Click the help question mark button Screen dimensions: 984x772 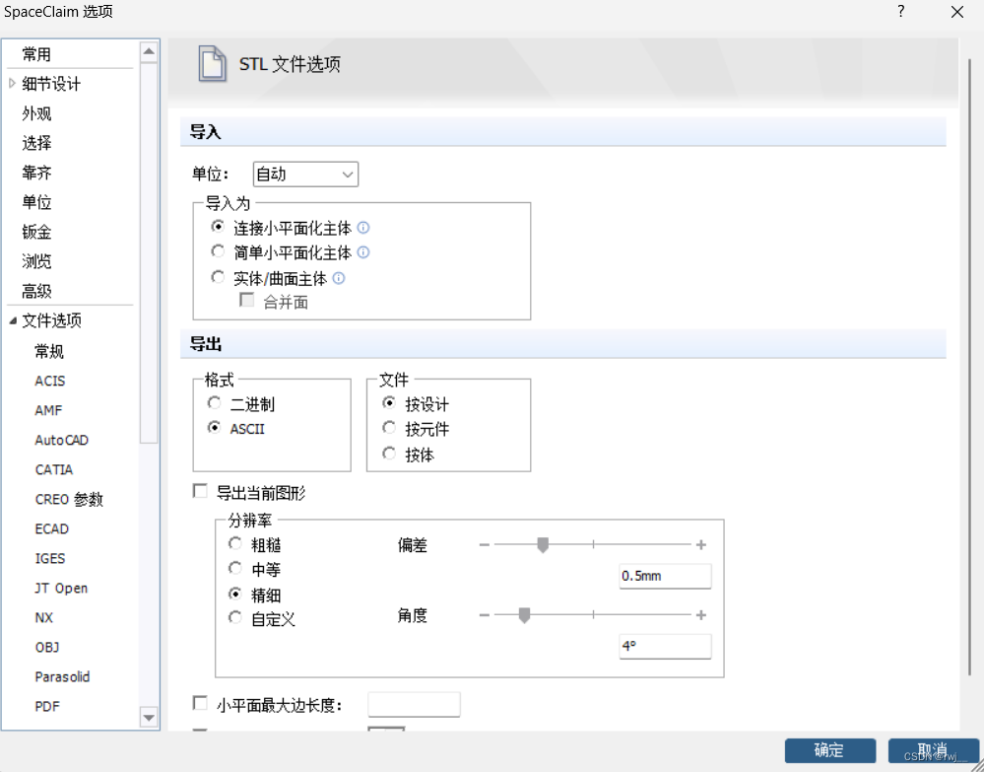click(x=900, y=11)
